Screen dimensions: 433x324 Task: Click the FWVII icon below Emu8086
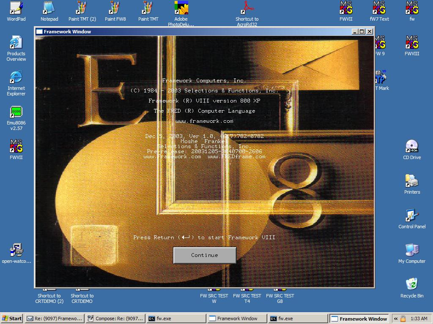(x=16, y=150)
